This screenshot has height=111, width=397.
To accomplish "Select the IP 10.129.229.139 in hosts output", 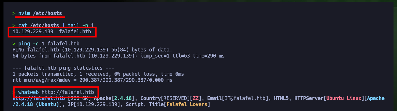I will click(33, 32).
